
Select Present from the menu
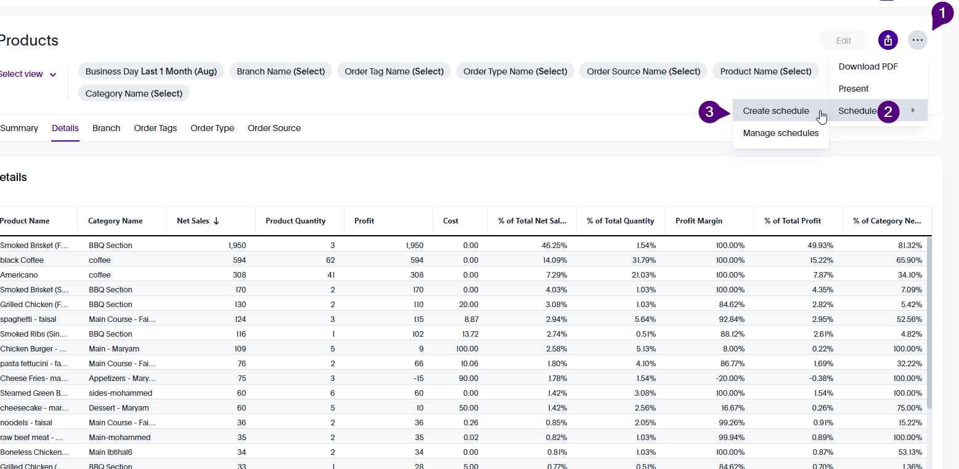pyautogui.click(x=853, y=89)
